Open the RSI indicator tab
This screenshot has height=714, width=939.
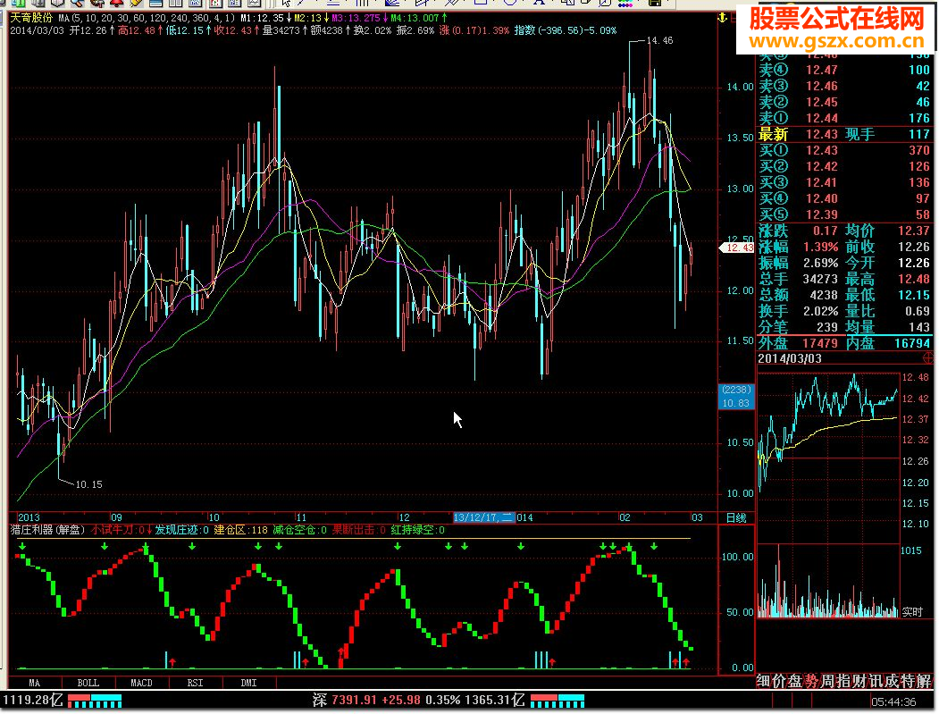(195, 684)
